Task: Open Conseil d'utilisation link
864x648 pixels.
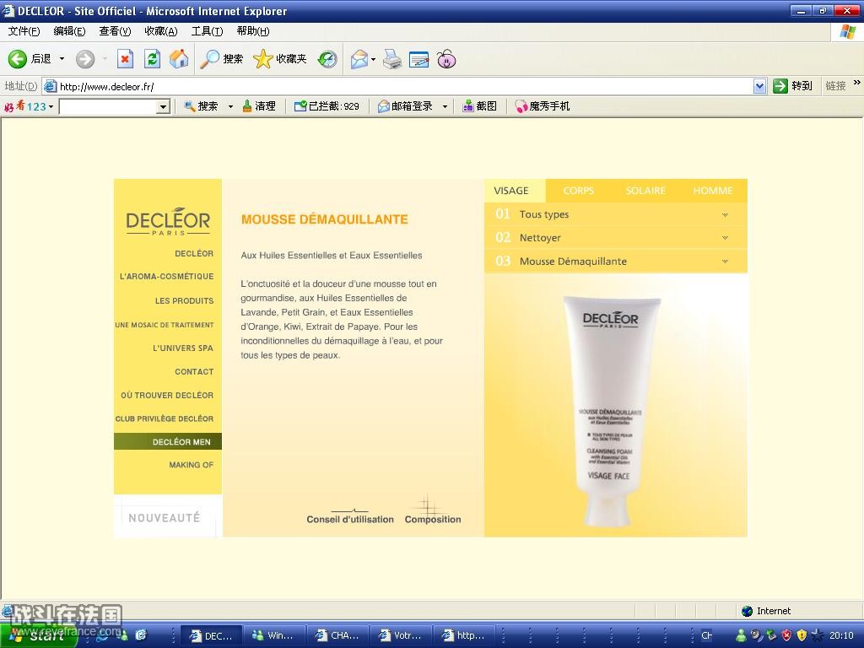Action: (x=350, y=519)
